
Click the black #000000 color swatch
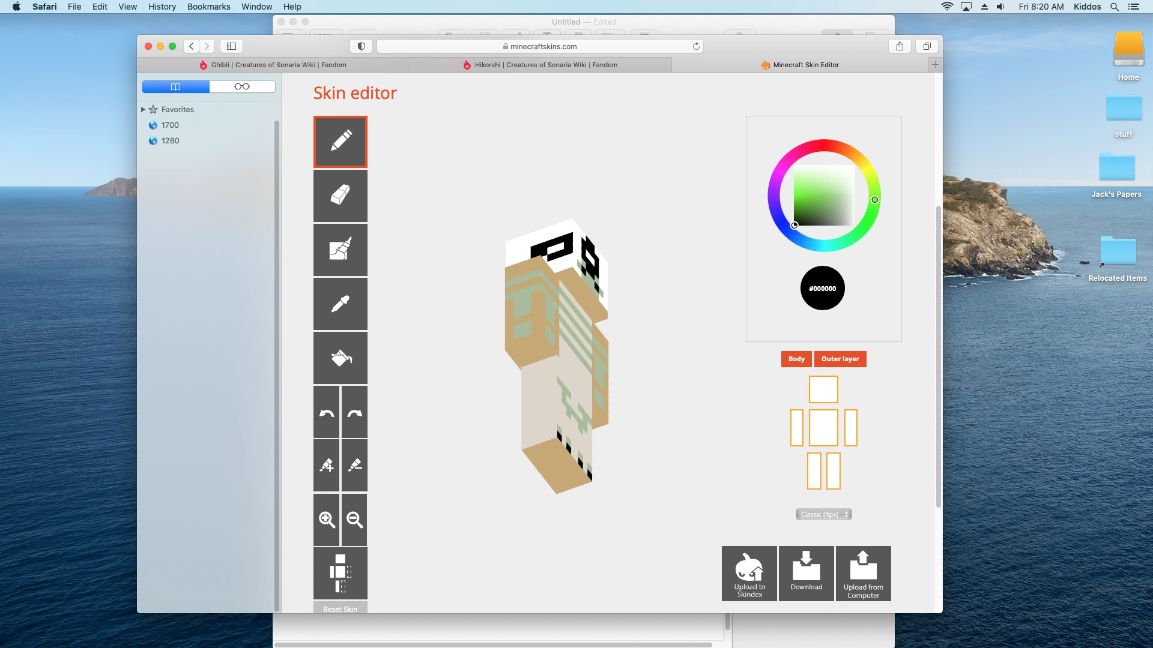(822, 288)
